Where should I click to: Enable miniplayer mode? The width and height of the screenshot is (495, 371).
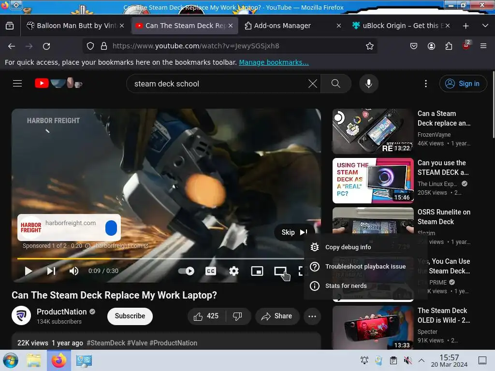click(257, 271)
